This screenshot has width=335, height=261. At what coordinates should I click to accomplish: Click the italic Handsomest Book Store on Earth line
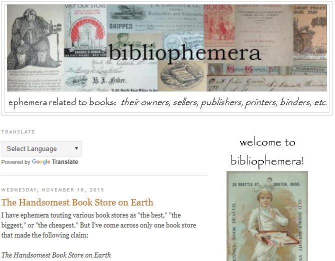click(56, 255)
